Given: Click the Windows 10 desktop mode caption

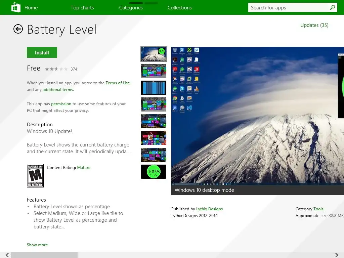Looking at the screenshot, I should point(204,190).
